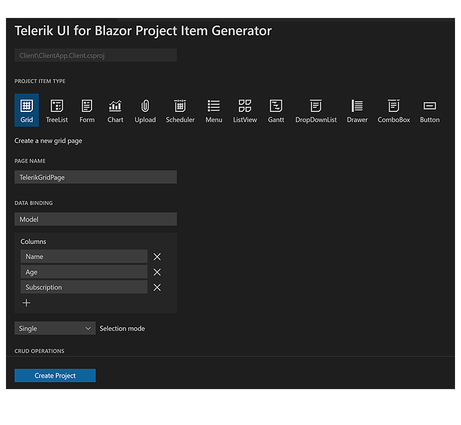Select the ListView item type
461x425 pixels.
click(245, 110)
